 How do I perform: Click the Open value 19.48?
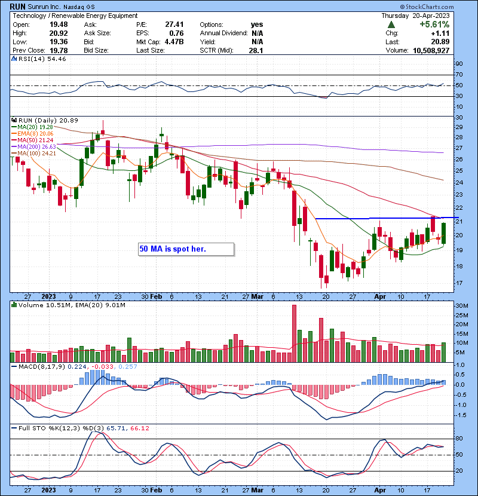(x=59, y=25)
